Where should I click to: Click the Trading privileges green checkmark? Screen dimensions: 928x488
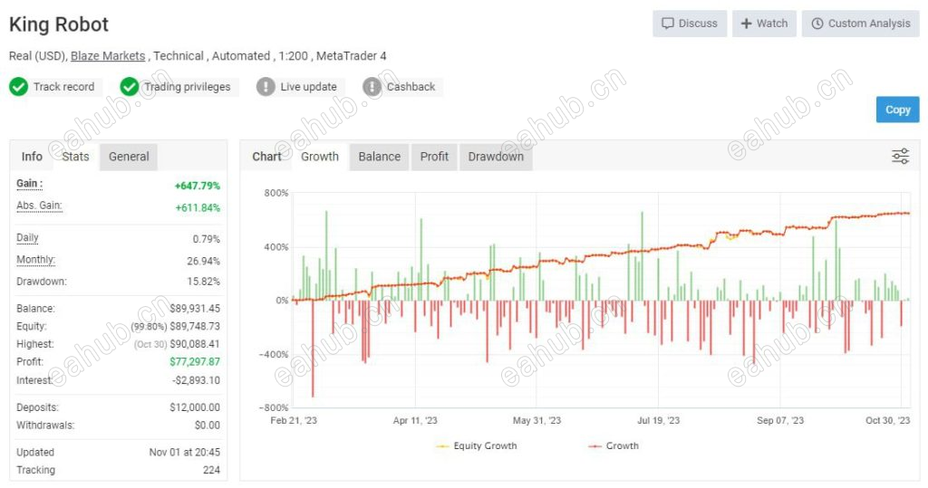point(129,87)
